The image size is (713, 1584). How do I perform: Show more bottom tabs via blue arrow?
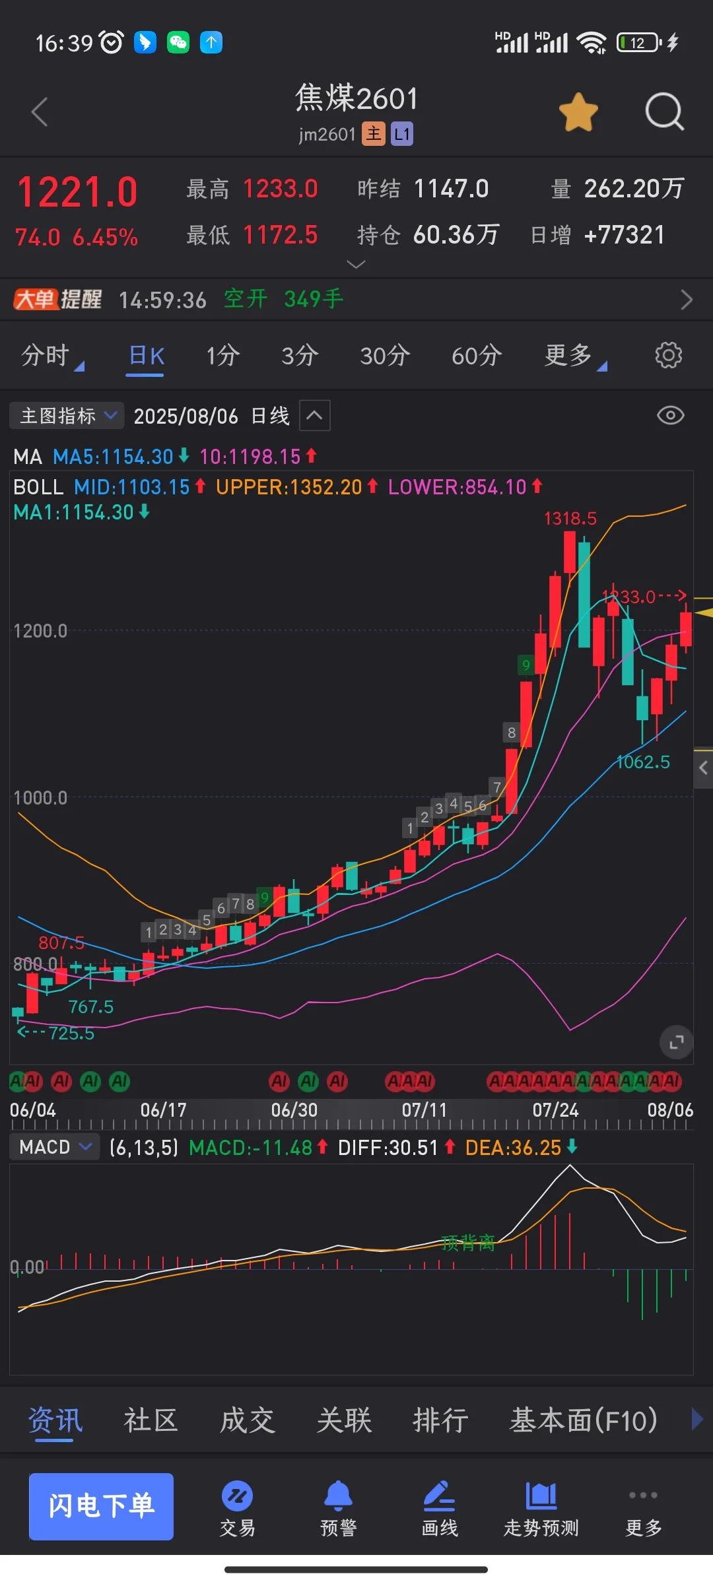(x=696, y=1419)
